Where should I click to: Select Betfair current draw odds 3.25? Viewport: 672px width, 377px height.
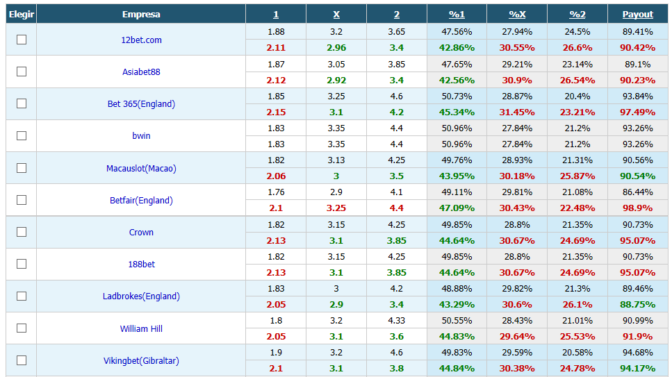[x=336, y=208]
